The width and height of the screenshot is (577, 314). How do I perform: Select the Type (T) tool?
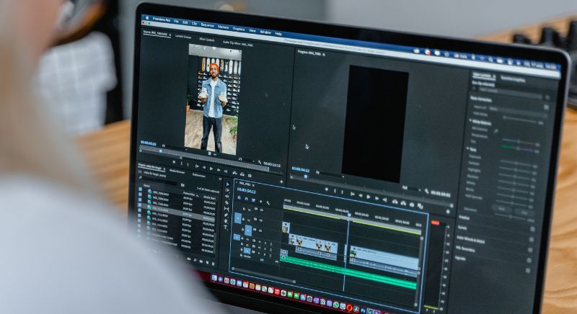coord(226,228)
